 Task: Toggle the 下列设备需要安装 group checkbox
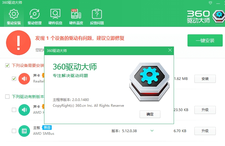coord(7,65)
